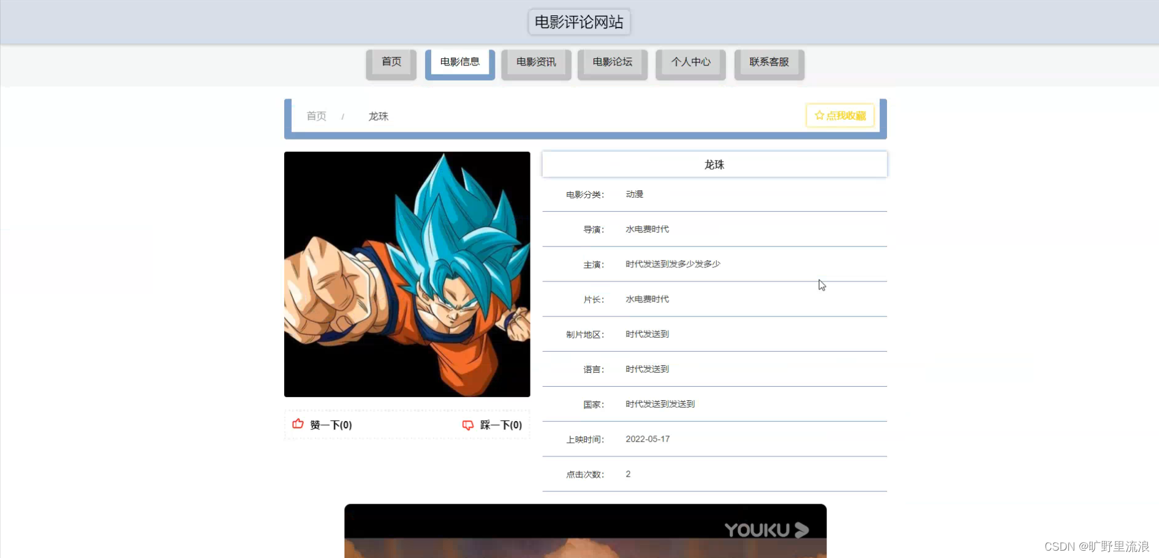Image resolution: width=1159 pixels, height=558 pixels.
Task: Click the YOUKU logo in video
Action: point(767,530)
